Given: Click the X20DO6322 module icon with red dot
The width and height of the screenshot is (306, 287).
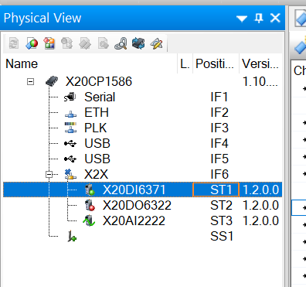Looking at the screenshot, I should [90, 205].
